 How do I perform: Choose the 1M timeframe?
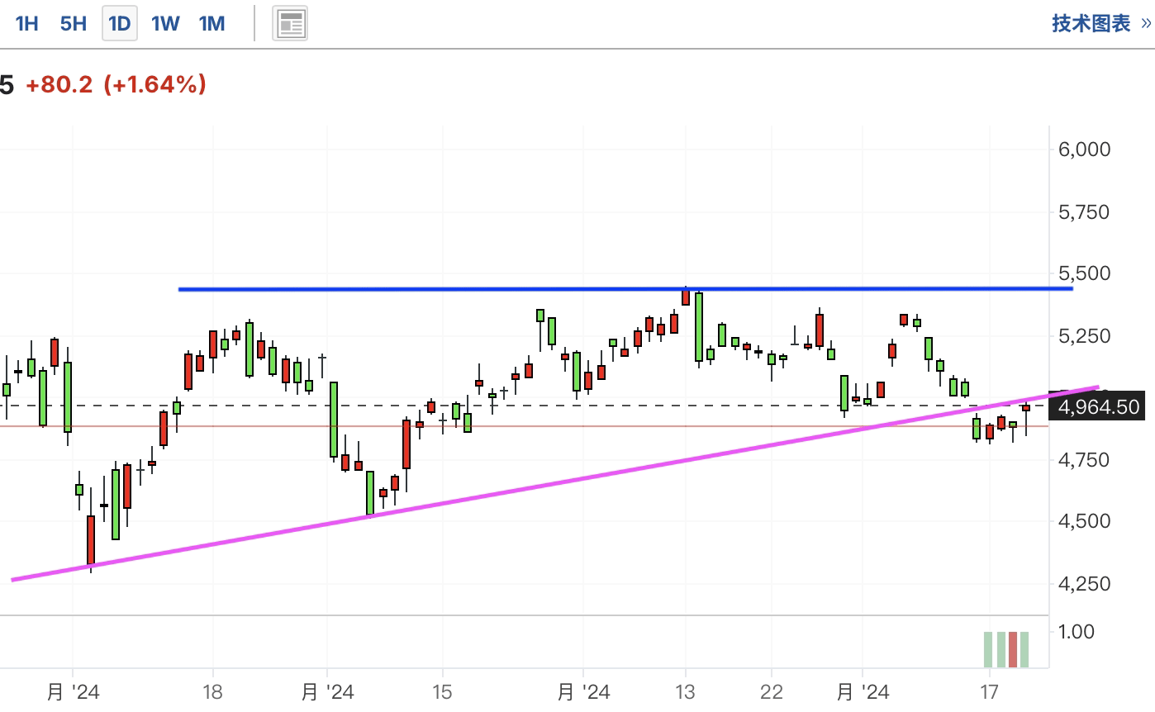coord(212,23)
